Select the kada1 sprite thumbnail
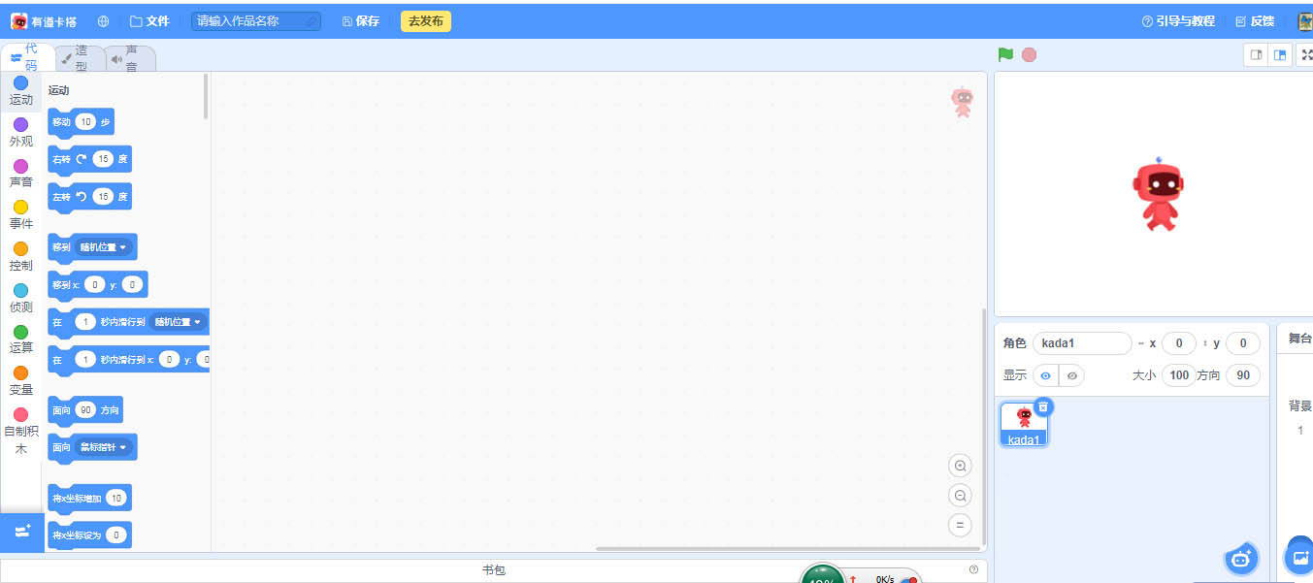This screenshot has height=583, width=1313. (x=1024, y=425)
